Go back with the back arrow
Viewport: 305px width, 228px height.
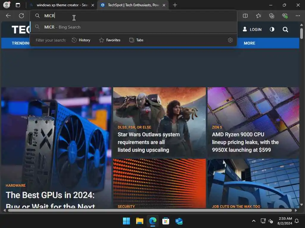(8, 16)
